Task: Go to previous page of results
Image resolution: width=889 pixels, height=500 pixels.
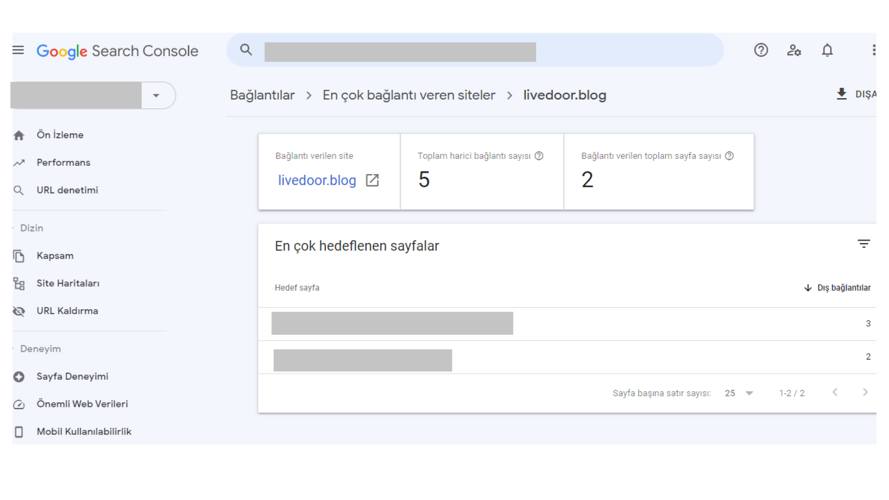Action: coord(835,393)
